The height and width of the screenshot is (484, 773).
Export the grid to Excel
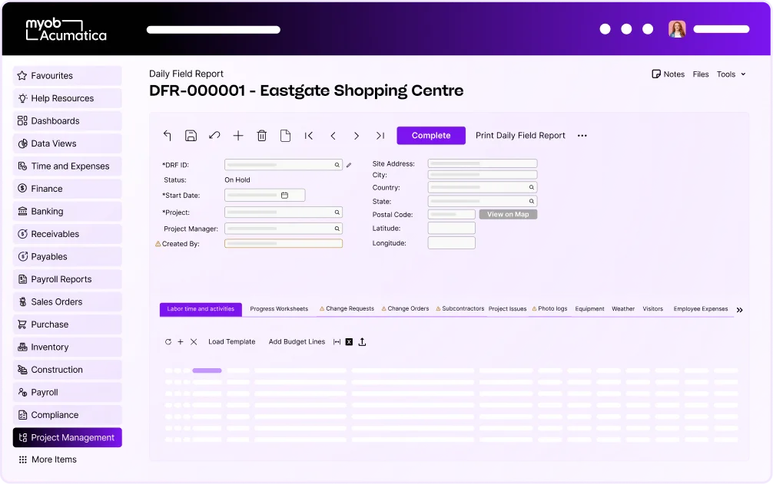click(x=350, y=341)
